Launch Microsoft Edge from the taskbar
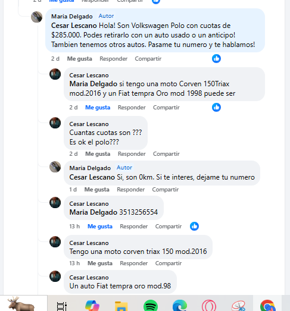 [180, 306]
